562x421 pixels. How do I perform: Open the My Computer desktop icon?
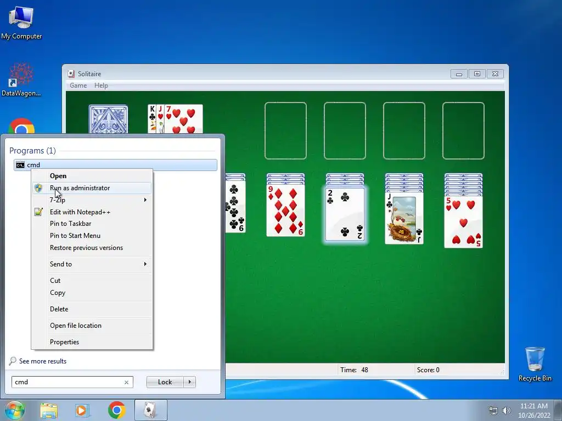tap(21, 23)
